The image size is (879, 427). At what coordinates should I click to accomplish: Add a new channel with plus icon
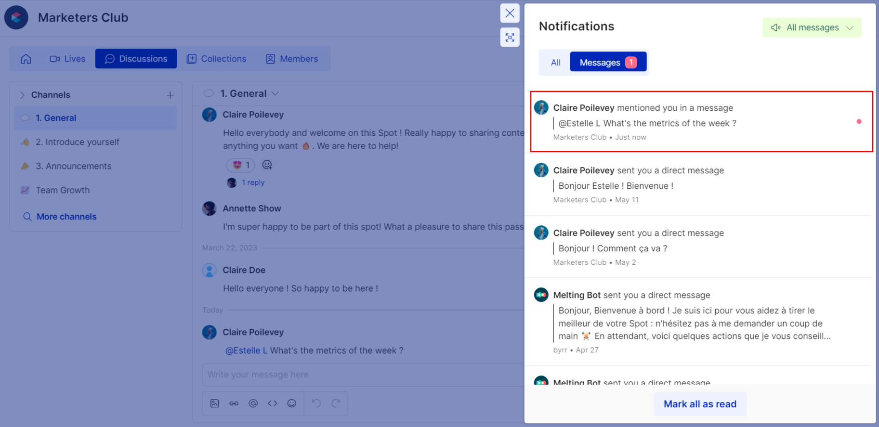point(170,95)
